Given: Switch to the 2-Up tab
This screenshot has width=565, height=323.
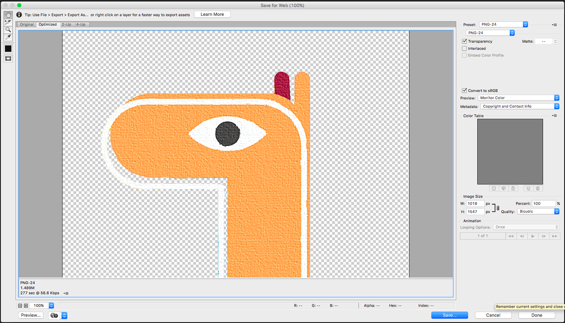Looking at the screenshot, I should click(66, 25).
